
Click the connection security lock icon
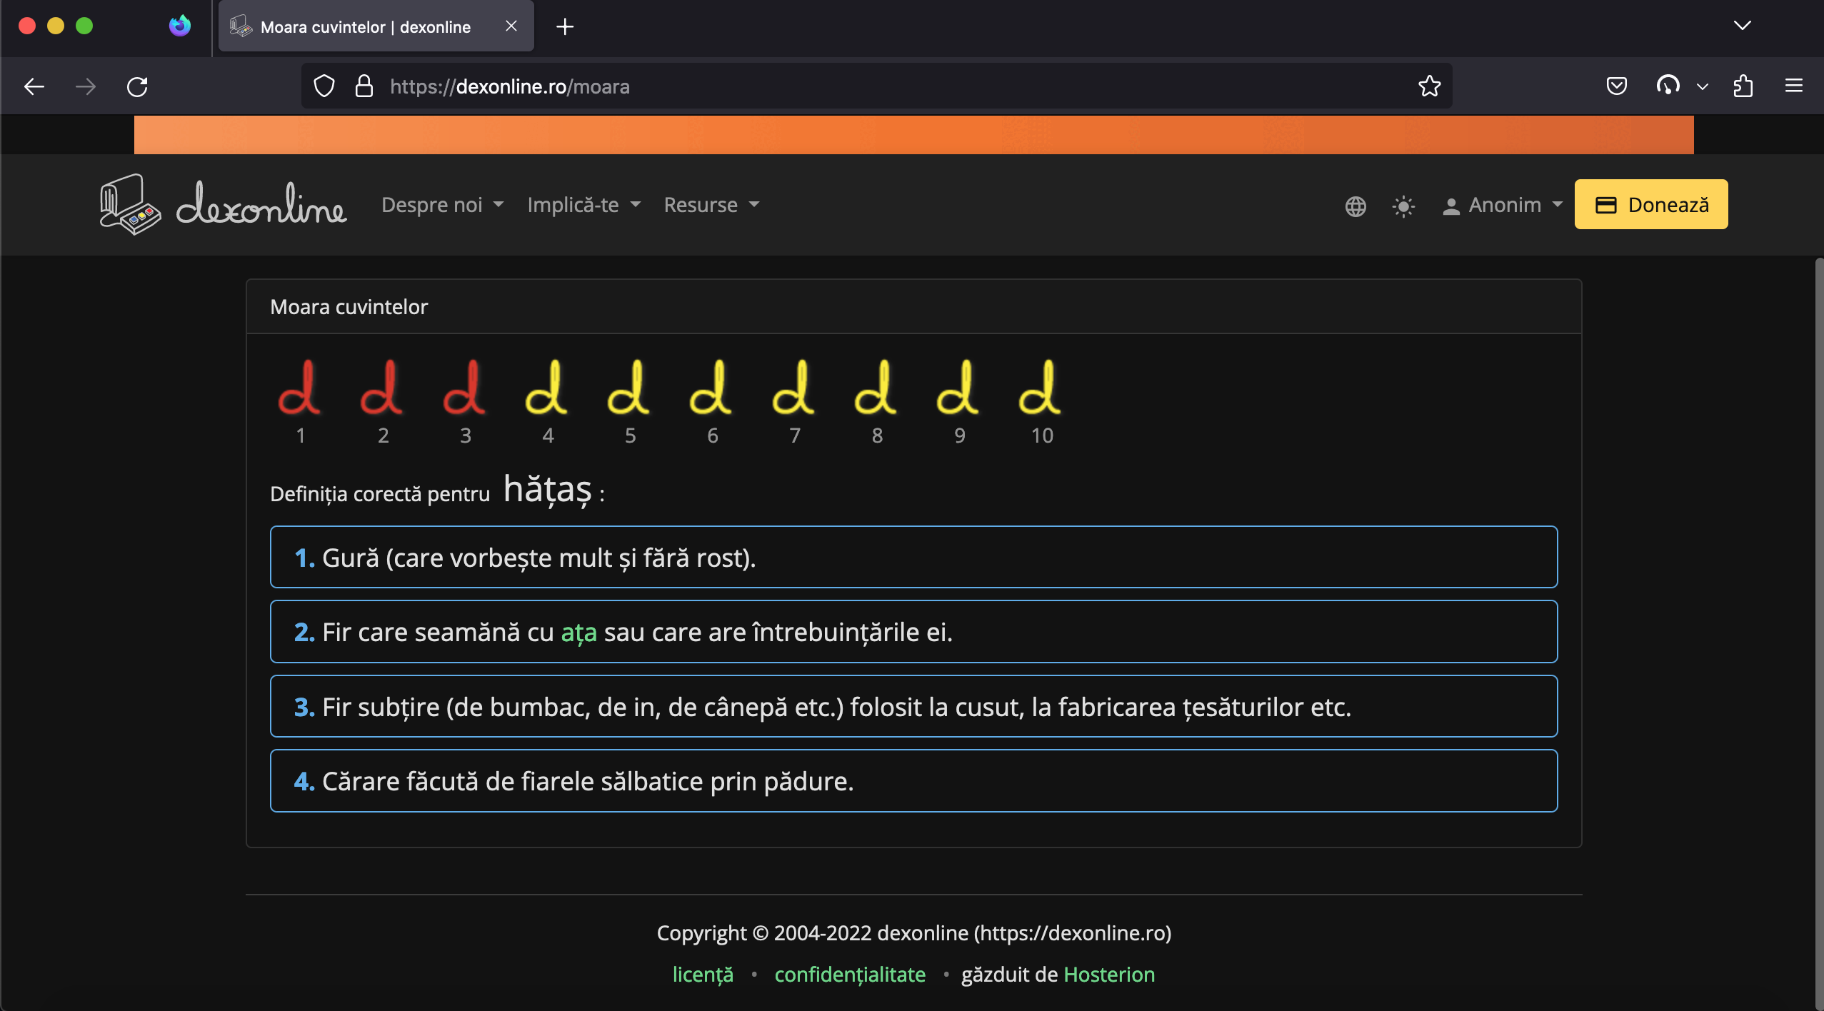coord(364,86)
